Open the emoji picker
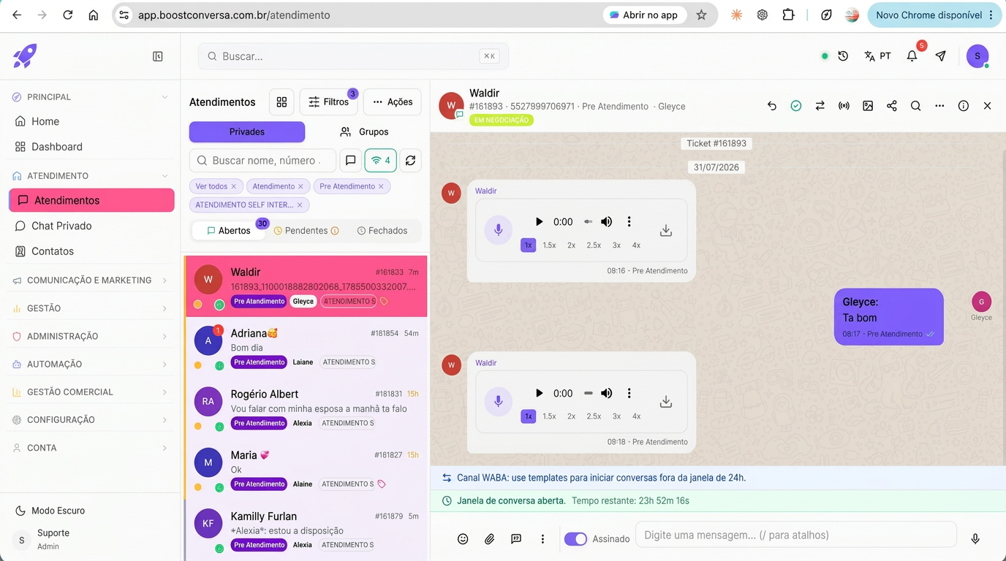The width and height of the screenshot is (1006, 561). tap(463, 539)
